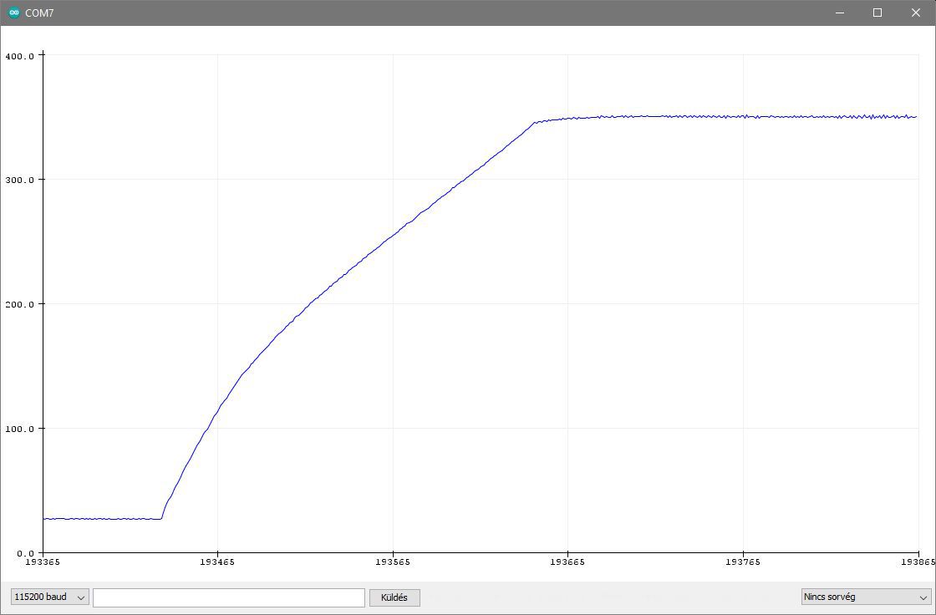Open the Nincs sorvég line ending dropdown

click(x=866, y=597)
